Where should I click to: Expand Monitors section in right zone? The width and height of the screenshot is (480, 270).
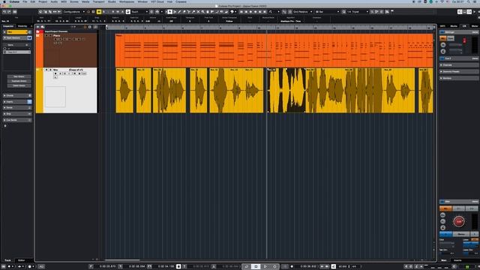pyautogui.click(x=459, y=78)
